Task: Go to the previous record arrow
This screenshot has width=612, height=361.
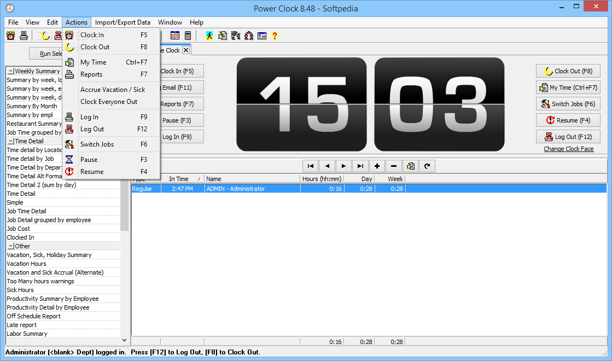Action: (x=327, y=166)
